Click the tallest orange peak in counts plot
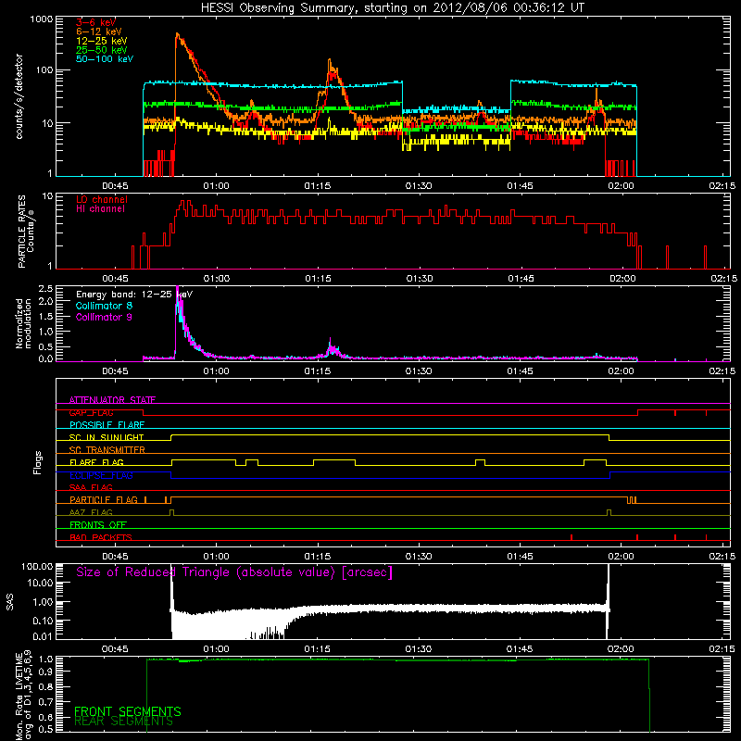 [x=177, y=34]
